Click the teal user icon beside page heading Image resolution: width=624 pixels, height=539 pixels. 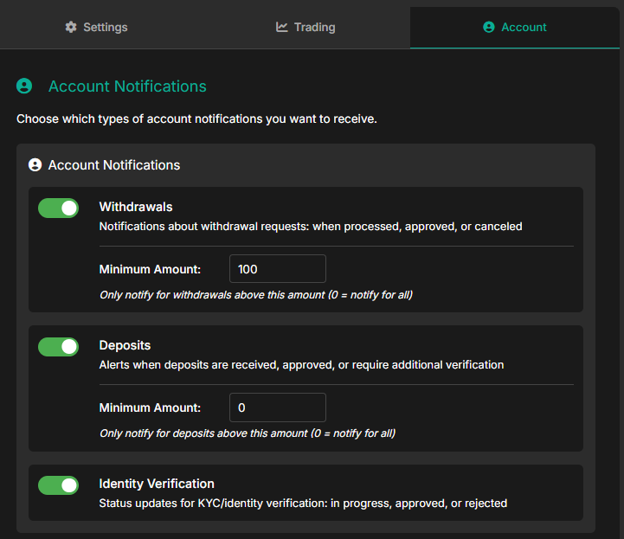[24, 87]
